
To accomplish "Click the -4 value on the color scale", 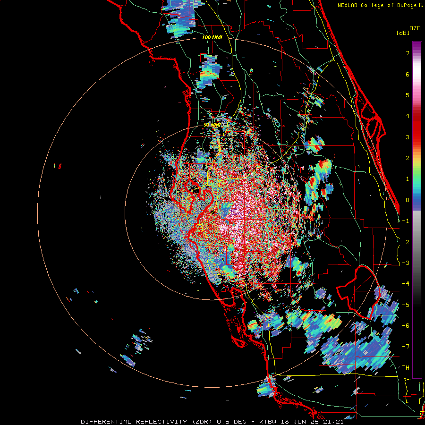I will click(x=406, y=284).
